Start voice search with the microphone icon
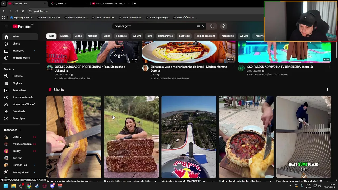Screen dimensions: 338x190 (x=224, y=26)
